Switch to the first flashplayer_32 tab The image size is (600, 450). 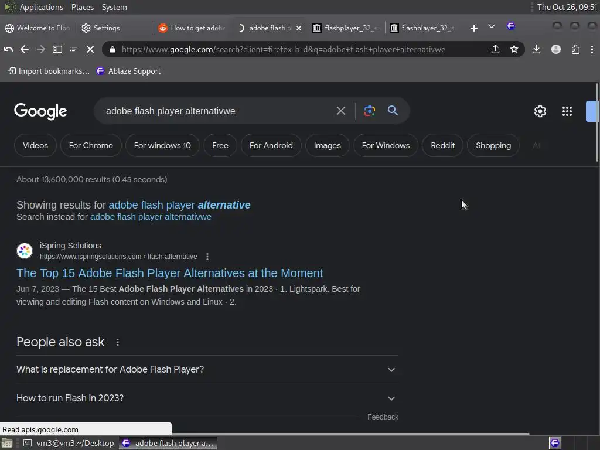click(x=346, y=28)
